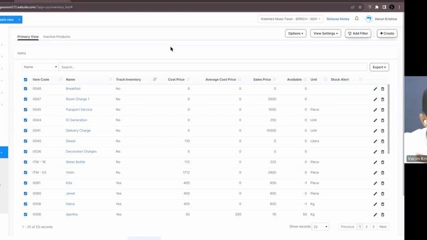Edit the ID Generation item
Viewport: 427px width, 240px height.
click(375, 120)
